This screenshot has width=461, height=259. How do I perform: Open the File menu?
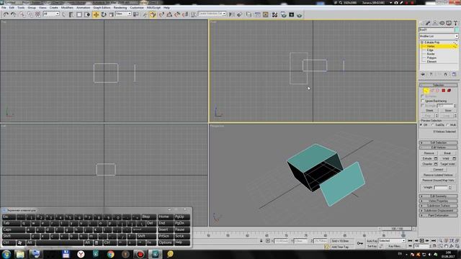pyautogui.click(x=4, y=8)
